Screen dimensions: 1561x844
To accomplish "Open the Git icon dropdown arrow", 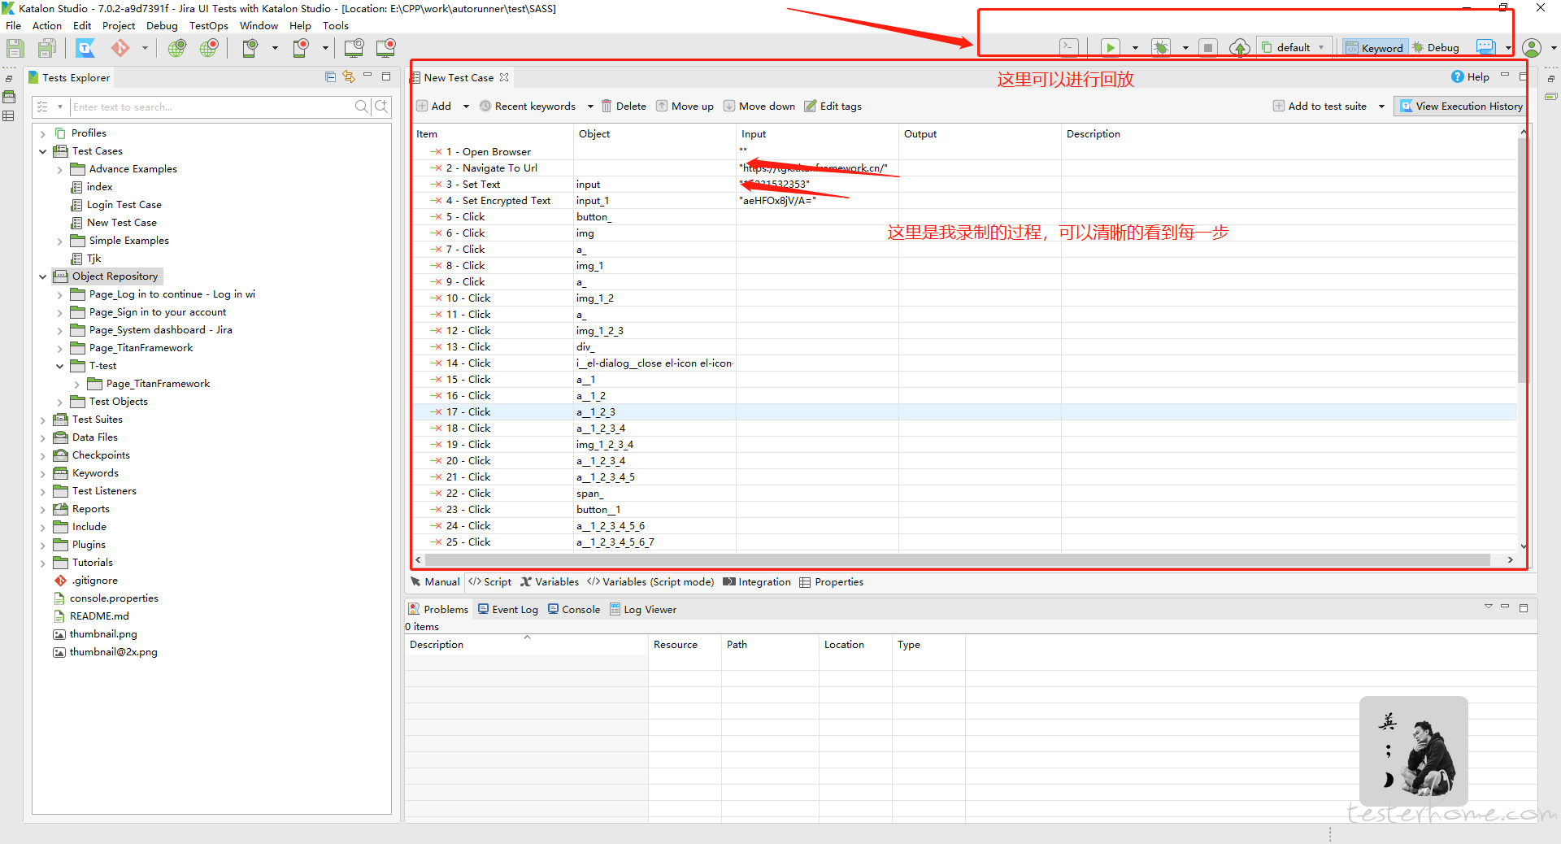I will point(145,48).
